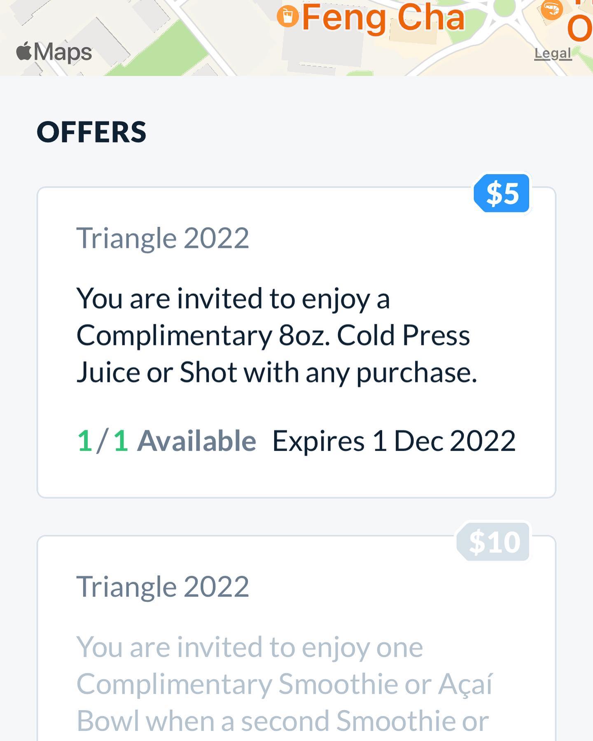This screenshot has width=593, height=741.
Task: Open the Apple Maps logo
Action: [x=54, y=52]
